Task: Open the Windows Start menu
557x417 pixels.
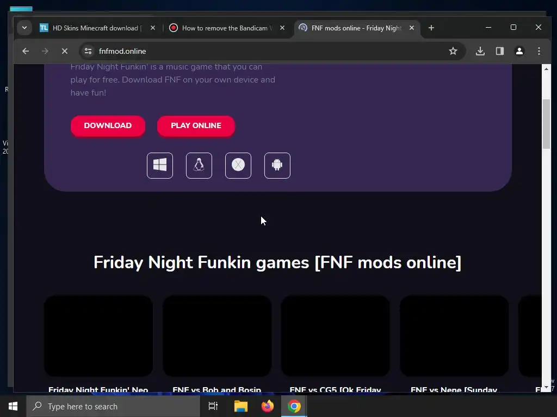Action: pyautogui.click(x=13, y=406)
